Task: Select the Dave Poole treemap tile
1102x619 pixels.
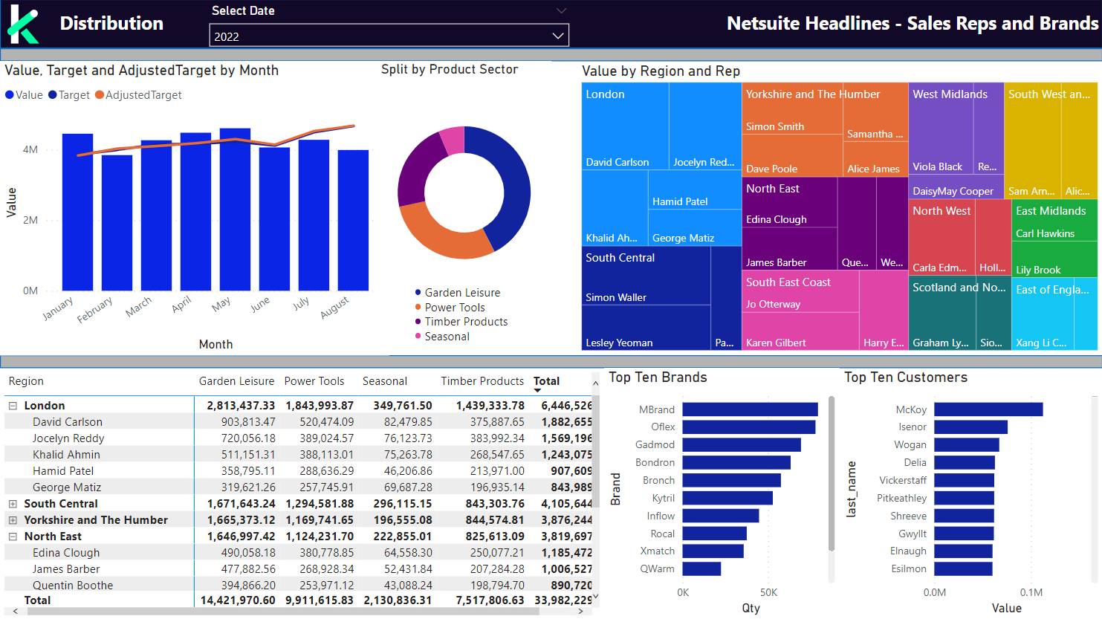Action: point(792,155)
